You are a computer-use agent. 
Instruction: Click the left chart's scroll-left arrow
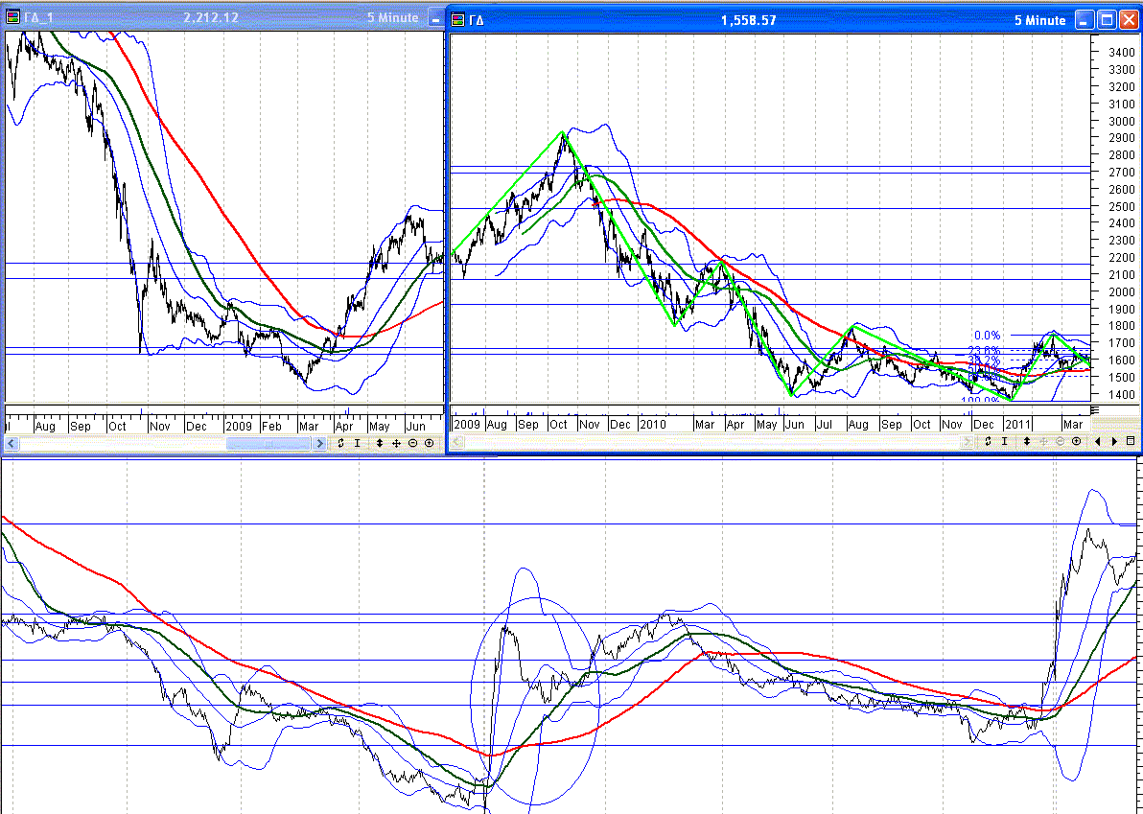point(12,444)
